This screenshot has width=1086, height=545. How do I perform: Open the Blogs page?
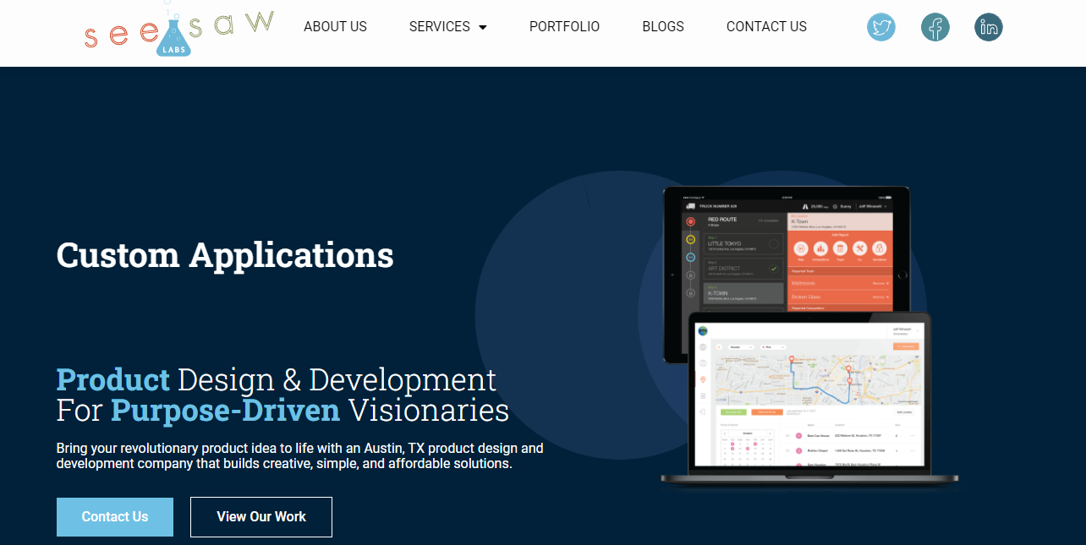pyautogui.click(x=663, y=26)
